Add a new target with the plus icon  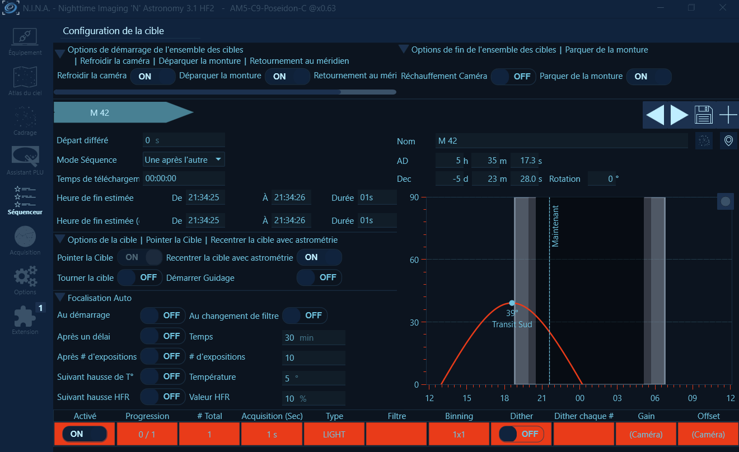coord(728,115)
